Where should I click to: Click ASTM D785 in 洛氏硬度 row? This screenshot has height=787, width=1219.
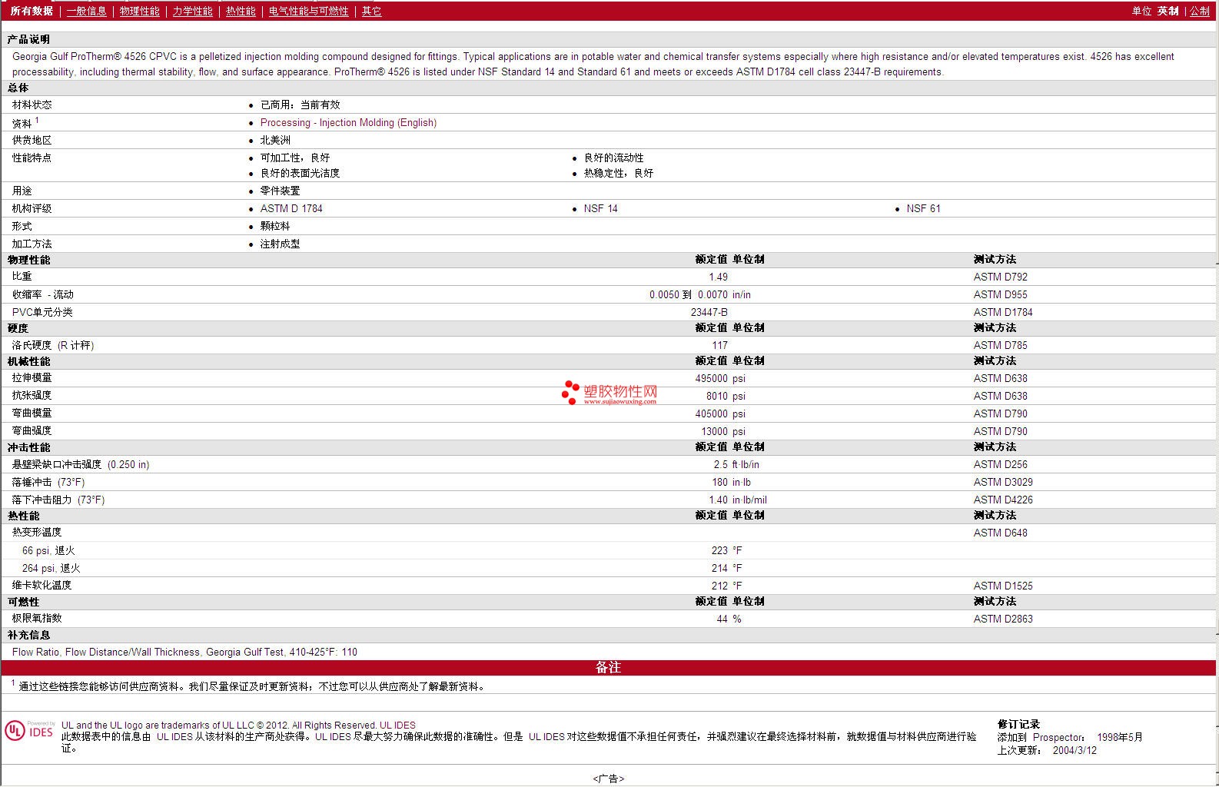[x=1000, y=345]
